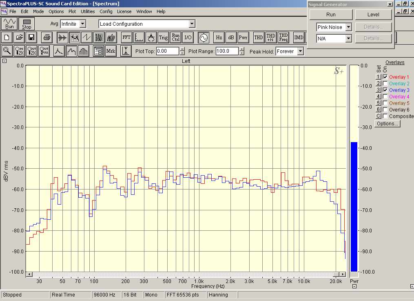Save with the floppy disk icon
The image size is (414, 301).
coord(32,38)
